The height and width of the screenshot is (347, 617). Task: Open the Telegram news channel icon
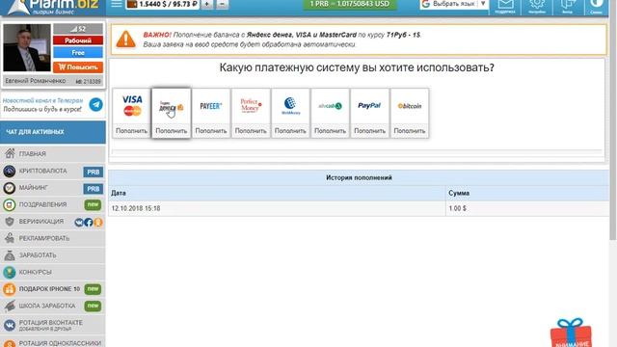(95, 105)
